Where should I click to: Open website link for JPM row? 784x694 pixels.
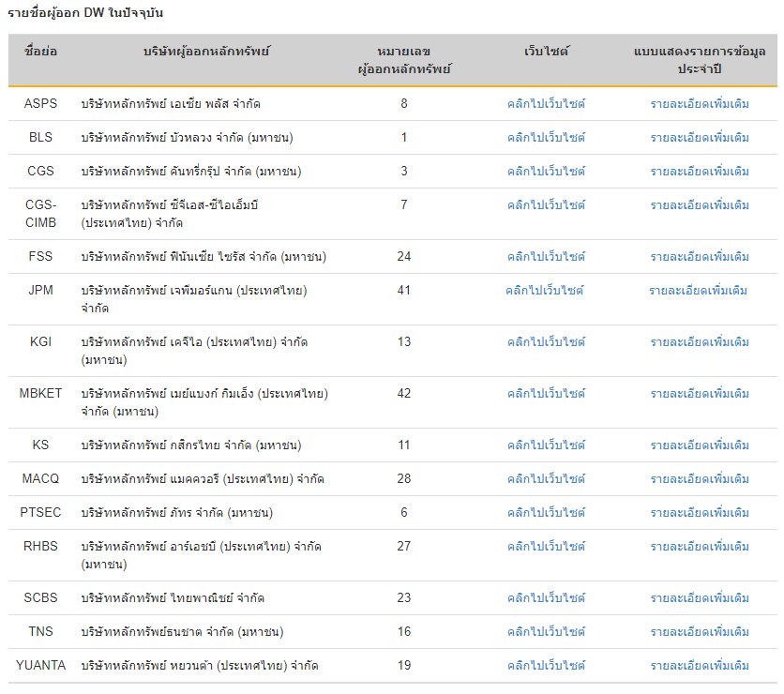545,291
